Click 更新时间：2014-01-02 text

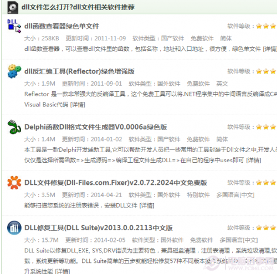[92, 139]
